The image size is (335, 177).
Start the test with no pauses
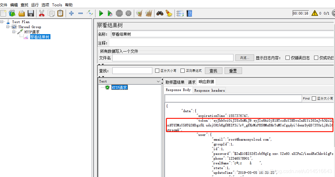point(110,13)
